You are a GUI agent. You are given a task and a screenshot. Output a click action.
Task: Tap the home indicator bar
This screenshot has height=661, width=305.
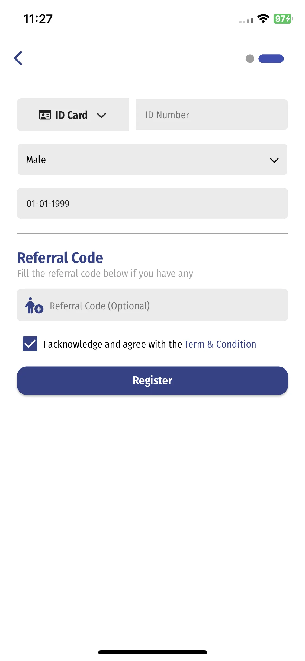pos(152,652)
